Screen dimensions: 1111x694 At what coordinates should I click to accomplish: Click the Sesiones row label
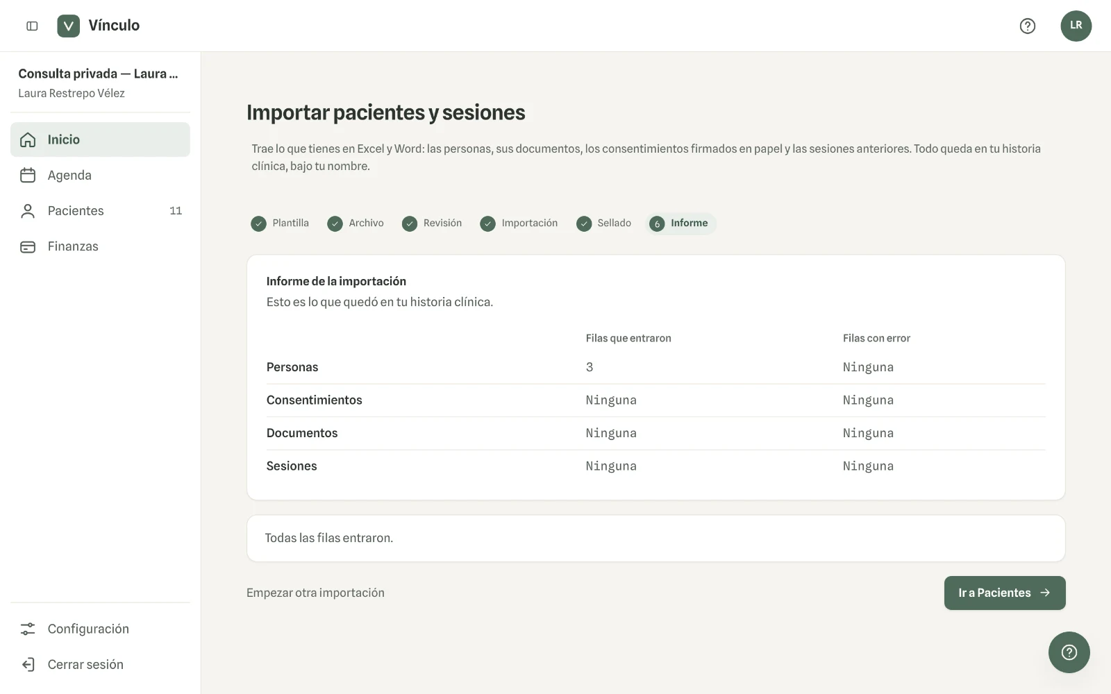tap(292, 466)
